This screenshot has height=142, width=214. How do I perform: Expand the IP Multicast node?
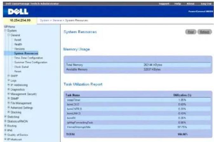5,139
